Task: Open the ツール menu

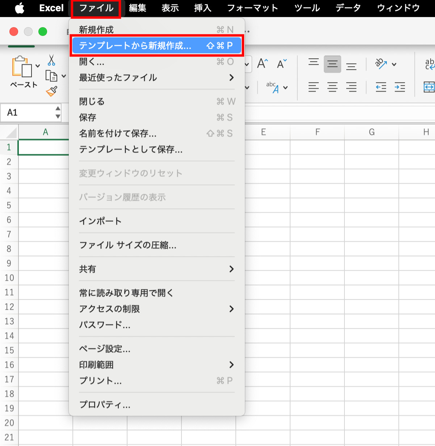Action: [306, 8]
